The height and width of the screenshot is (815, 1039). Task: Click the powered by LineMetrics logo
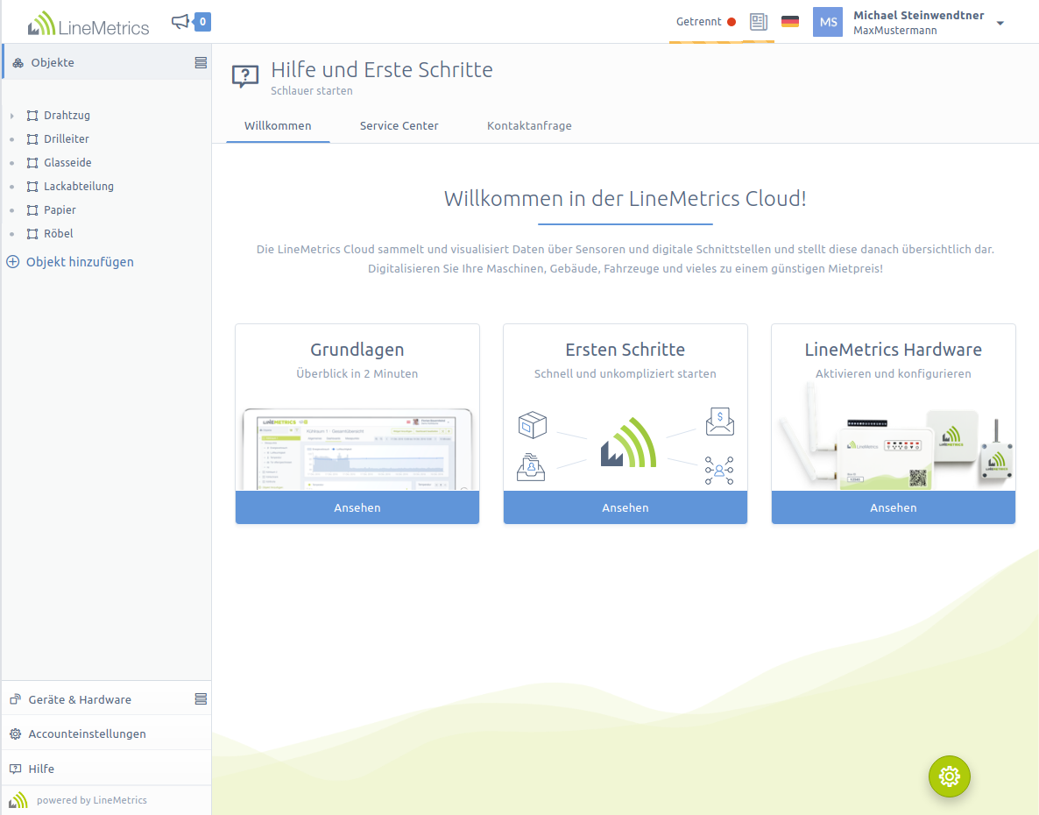tap(18, 800)
